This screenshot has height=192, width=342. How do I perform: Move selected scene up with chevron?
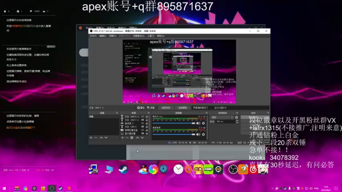(101, 137)
